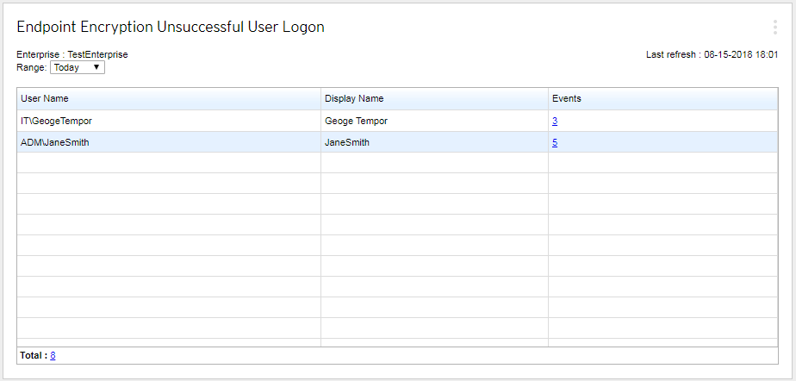Click the Last refresh timestamp text

712,54
